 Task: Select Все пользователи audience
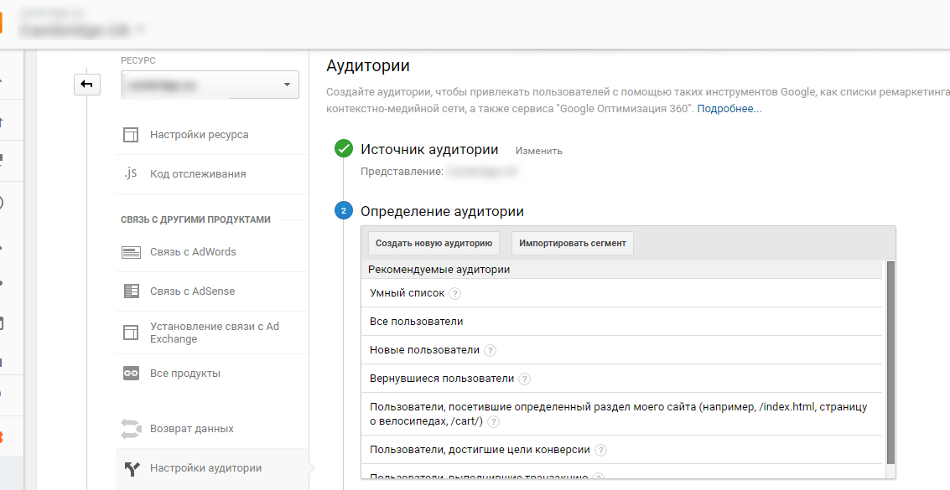[x=417, y=322]
